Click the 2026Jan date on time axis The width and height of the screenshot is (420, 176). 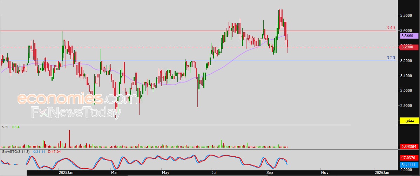point(382,173)
